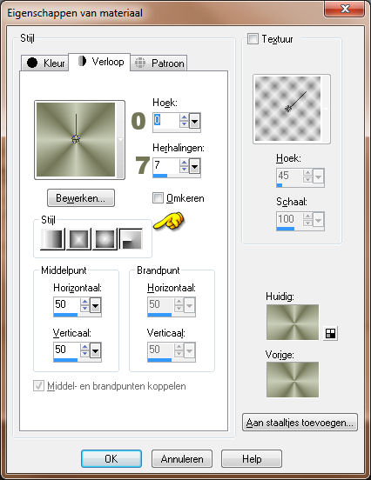The image size is (371, 480).
Task: Click Middelpunt Horizontaal stepper arrows
Action: point(84,305)
